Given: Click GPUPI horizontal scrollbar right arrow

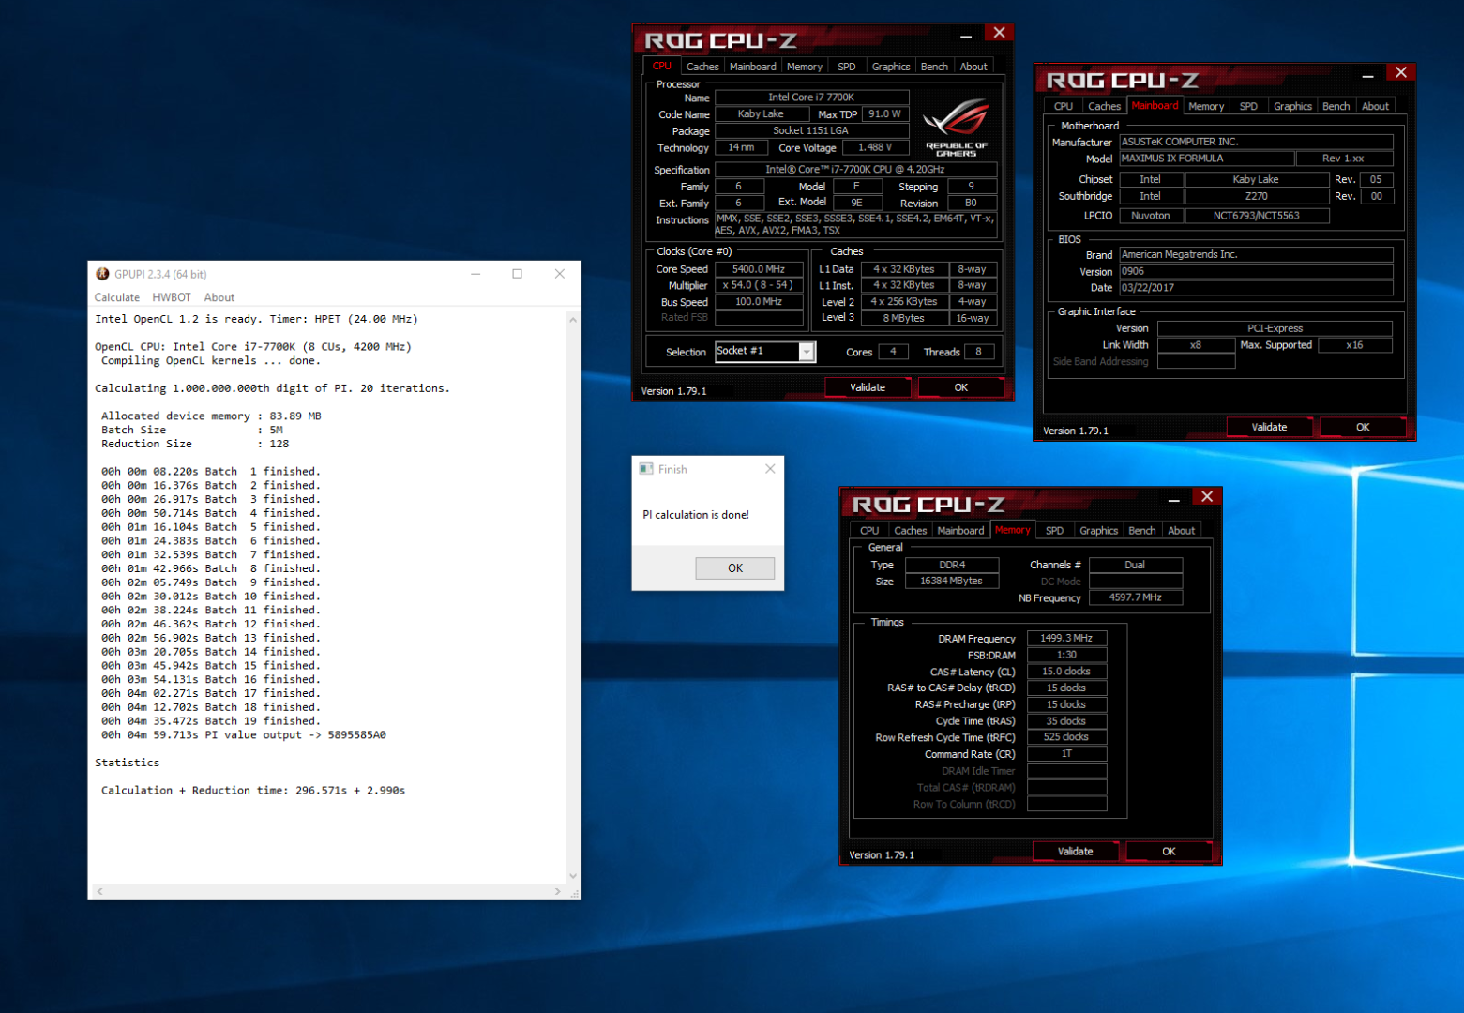Looking at the screenshot, I should [x=557, y=891].
